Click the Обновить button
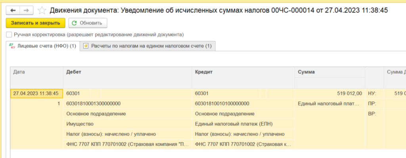 (88, 23)
